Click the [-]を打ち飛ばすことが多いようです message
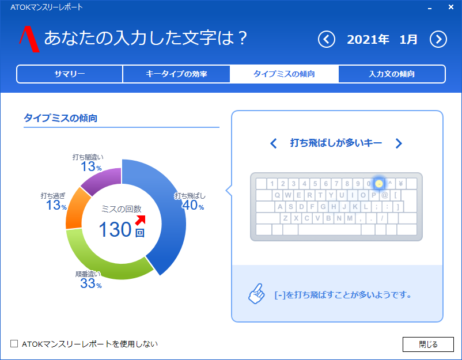462x360 pixels. tap(343, 294)
